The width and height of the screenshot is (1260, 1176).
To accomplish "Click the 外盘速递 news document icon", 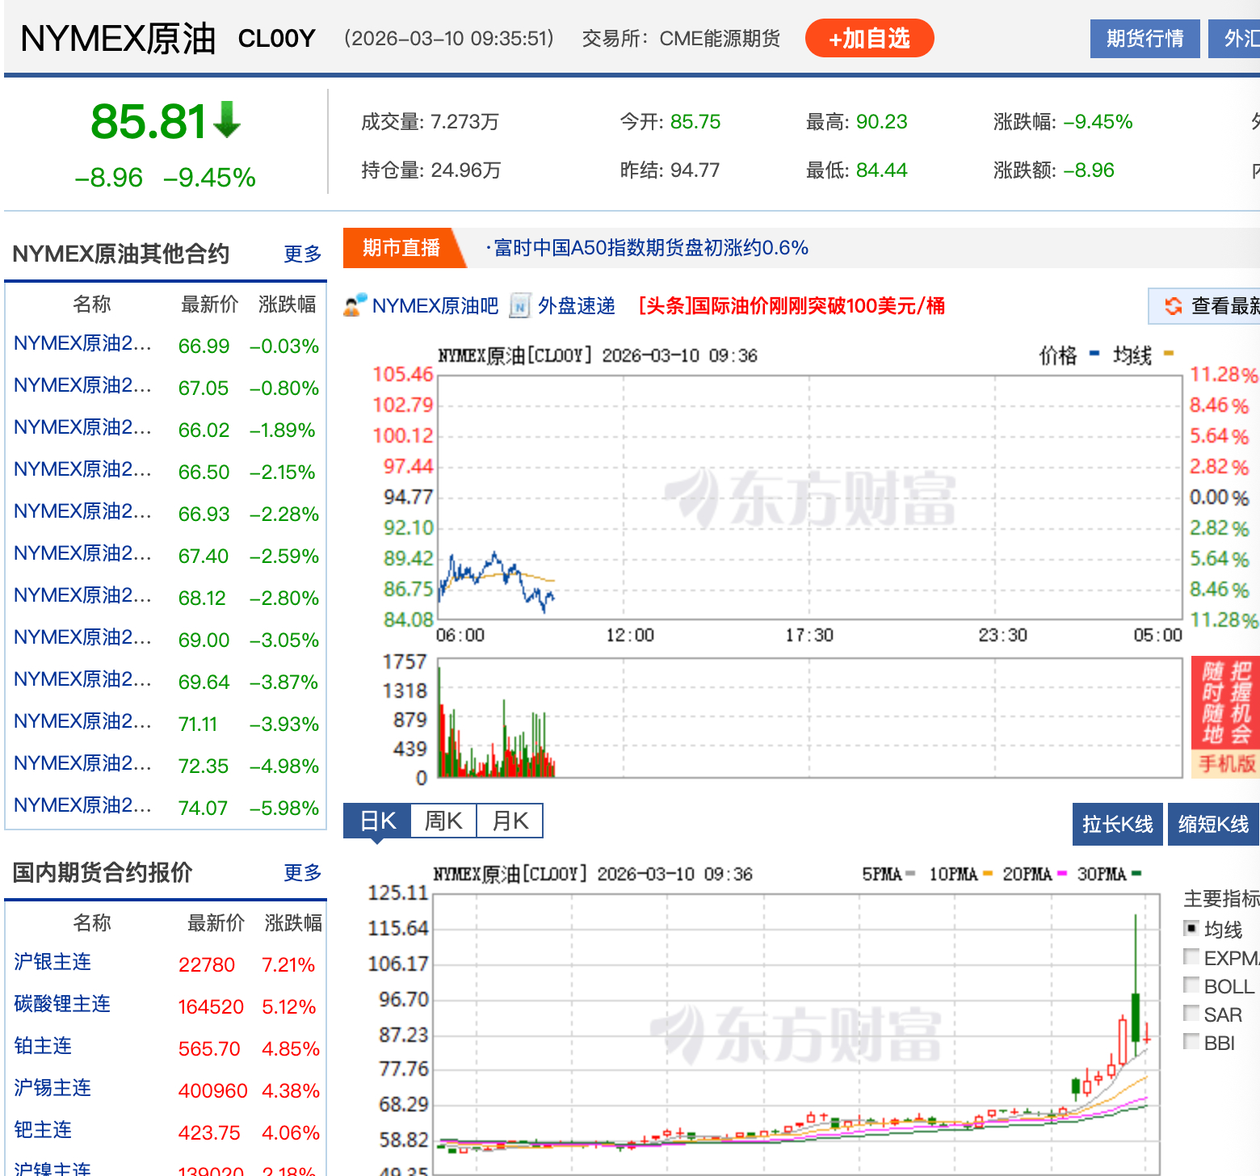I will 520,306.
